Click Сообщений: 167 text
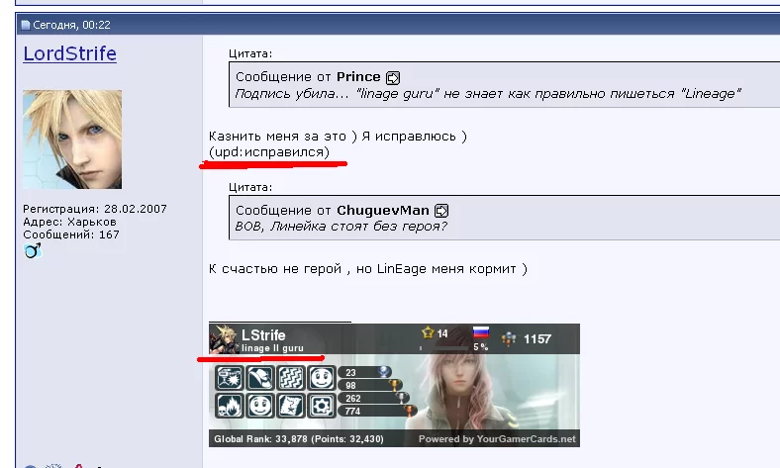 coord(71,234)
